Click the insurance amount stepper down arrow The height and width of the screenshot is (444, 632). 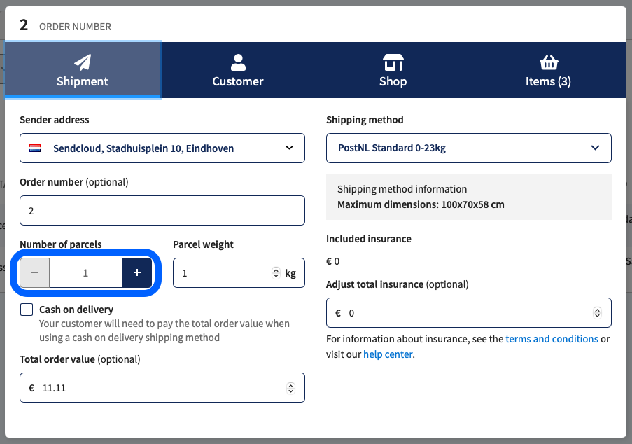(596, 316)
